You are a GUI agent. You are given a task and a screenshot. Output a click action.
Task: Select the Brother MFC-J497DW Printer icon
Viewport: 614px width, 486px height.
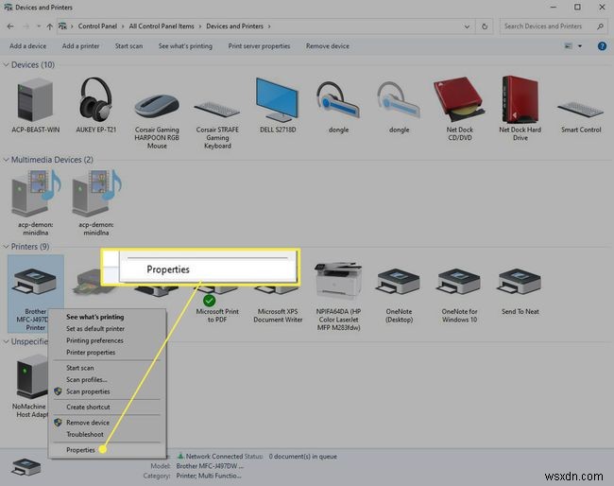coord(35,282)
